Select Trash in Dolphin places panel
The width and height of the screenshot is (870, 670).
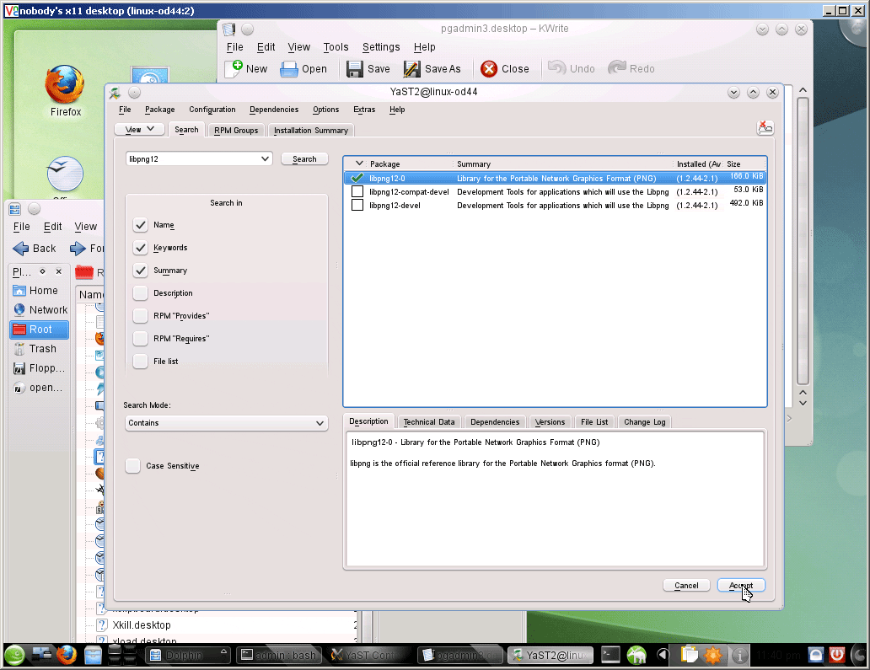(39, 349)
